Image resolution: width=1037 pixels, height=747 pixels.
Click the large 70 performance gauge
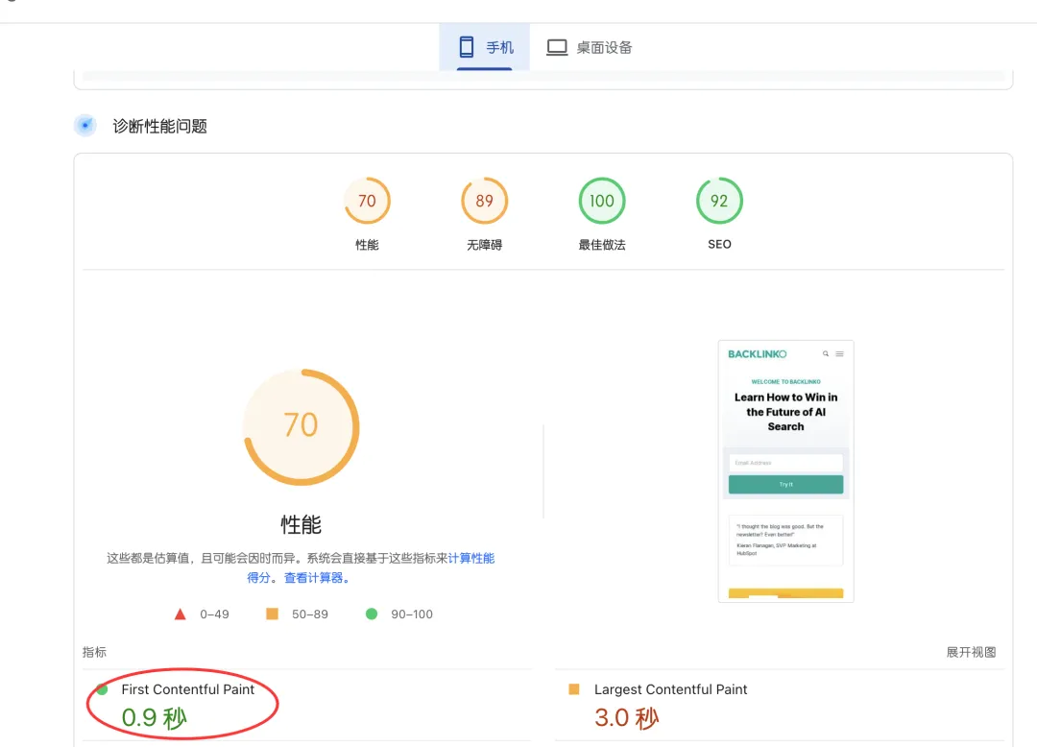[301, 425]
